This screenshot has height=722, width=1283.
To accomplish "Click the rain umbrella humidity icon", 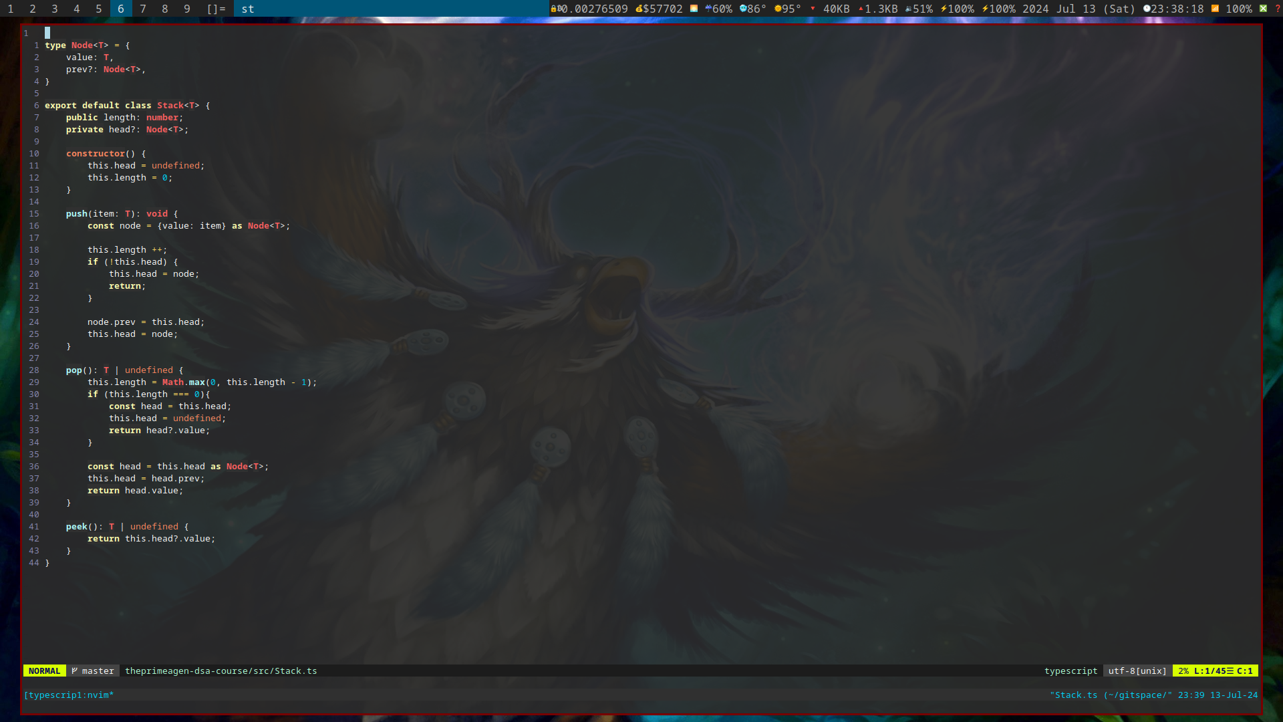I will coord(708,9).
